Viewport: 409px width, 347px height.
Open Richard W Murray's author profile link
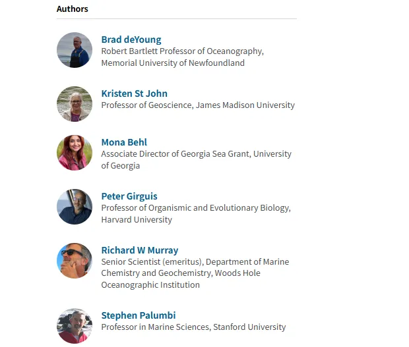[x=140, y=250]
